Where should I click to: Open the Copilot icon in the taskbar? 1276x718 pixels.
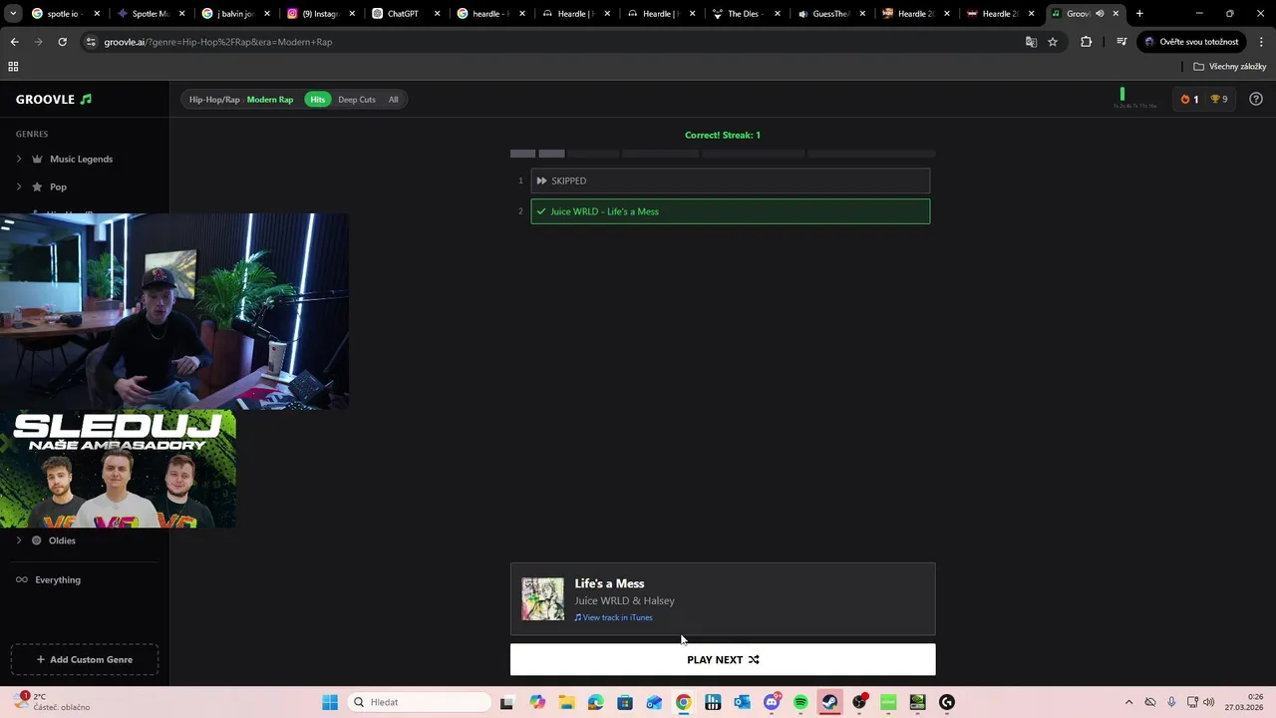(537, 702)
